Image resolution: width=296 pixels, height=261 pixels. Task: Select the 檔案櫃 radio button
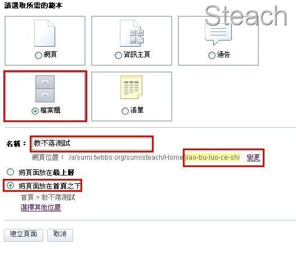[x=35, y=111]
